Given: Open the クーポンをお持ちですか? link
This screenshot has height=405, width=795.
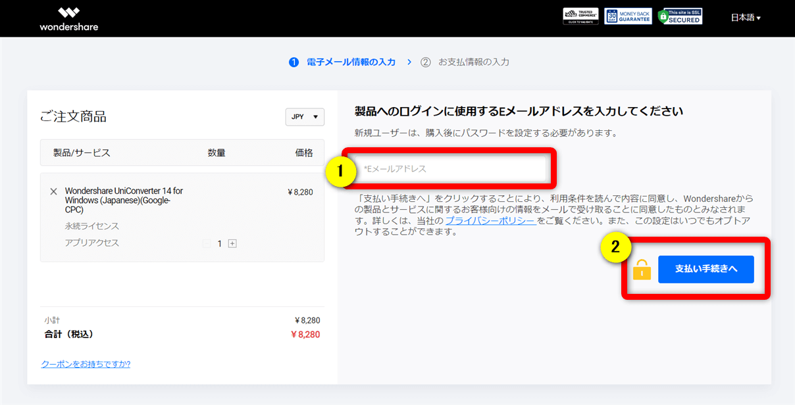Looking at the screenshot, I should point(86,364).
